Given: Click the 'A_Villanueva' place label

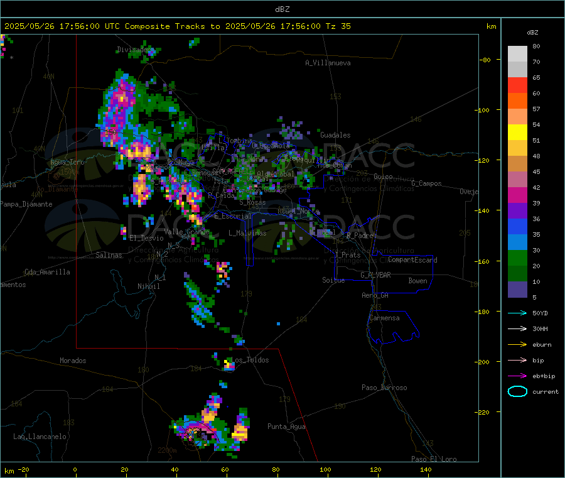Looking at the screenshot, I should tap(328, 63).
